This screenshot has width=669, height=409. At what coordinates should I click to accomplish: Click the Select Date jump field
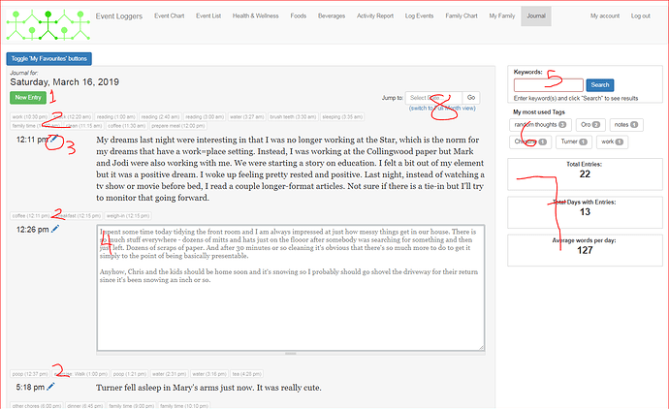coord(433,98)
